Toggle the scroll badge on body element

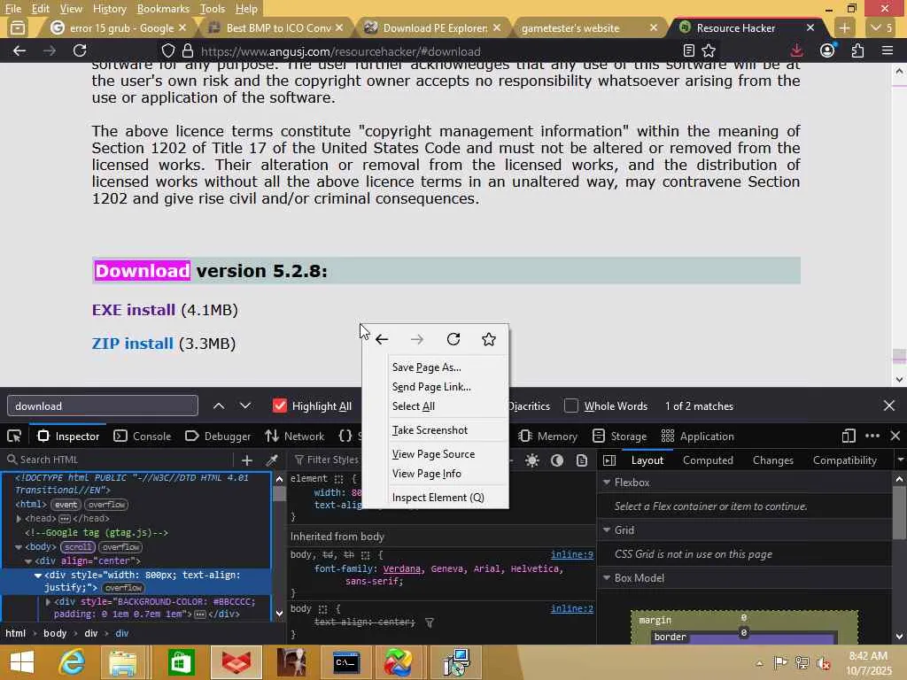[78, 547]
